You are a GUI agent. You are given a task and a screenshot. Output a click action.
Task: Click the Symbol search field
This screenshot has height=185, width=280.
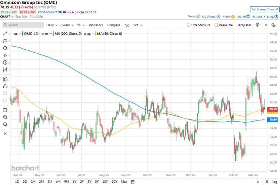(x=22, y=25)
